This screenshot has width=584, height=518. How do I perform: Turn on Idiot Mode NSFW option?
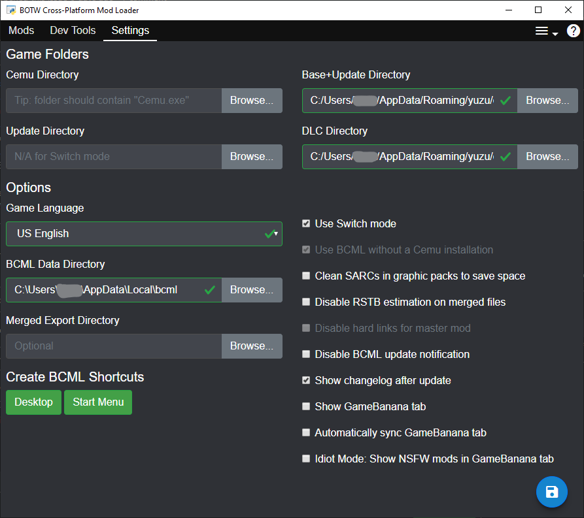click(306, 459)
